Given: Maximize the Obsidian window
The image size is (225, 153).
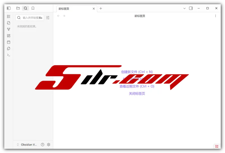Looking at the screenshot, I should pos(208,8).
